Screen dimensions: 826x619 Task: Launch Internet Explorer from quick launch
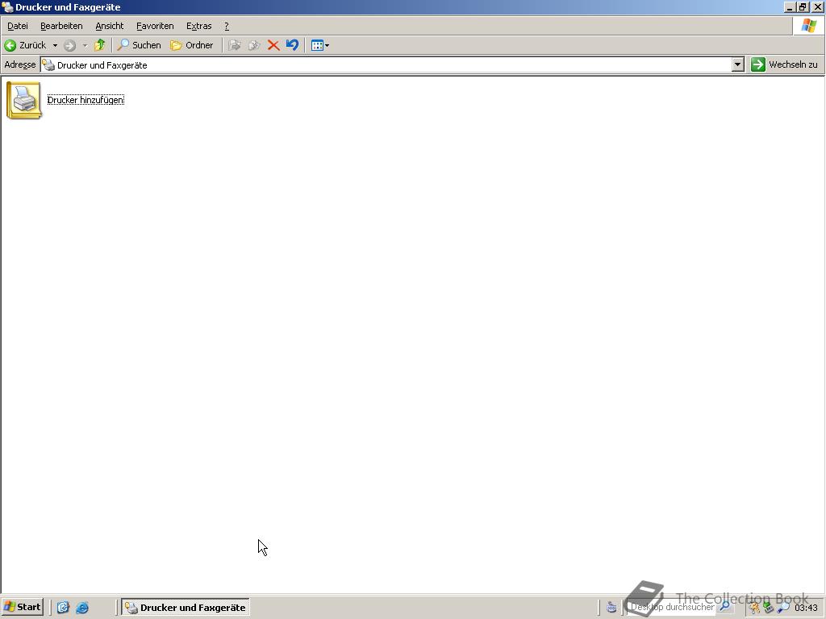(x=82, y=608)
